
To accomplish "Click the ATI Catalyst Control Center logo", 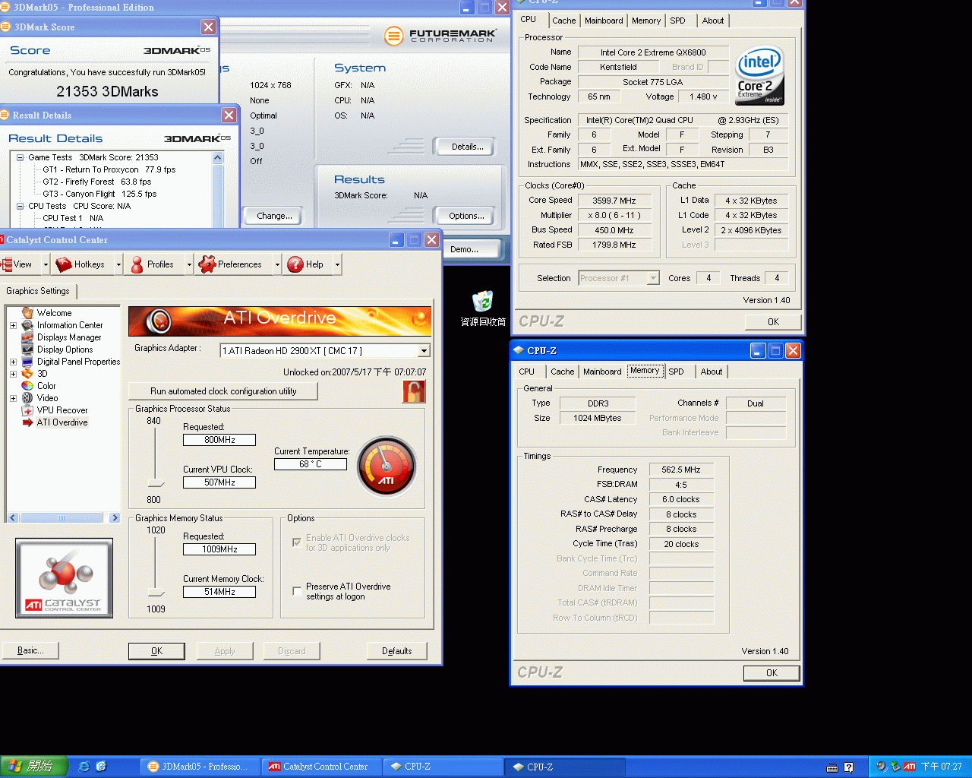I will click(x=65, y=578).
